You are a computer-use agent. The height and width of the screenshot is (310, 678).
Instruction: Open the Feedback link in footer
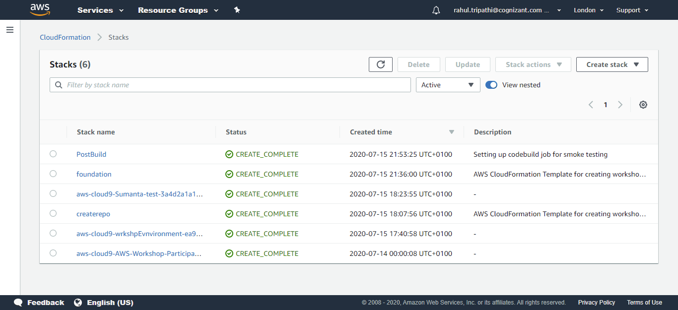tap(46, 303)
